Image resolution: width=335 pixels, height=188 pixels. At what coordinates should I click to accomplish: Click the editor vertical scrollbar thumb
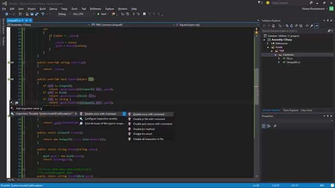[x=256, y=86]
